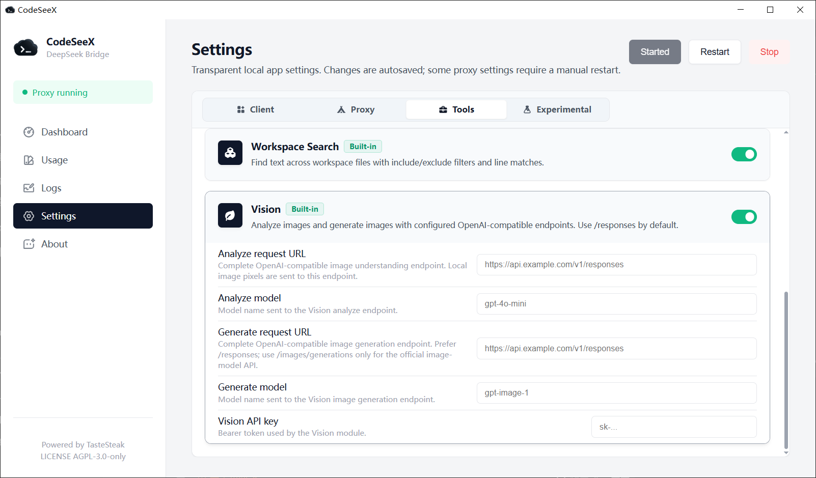Click the Experimental tab flask icon

(x=527, y=109)
